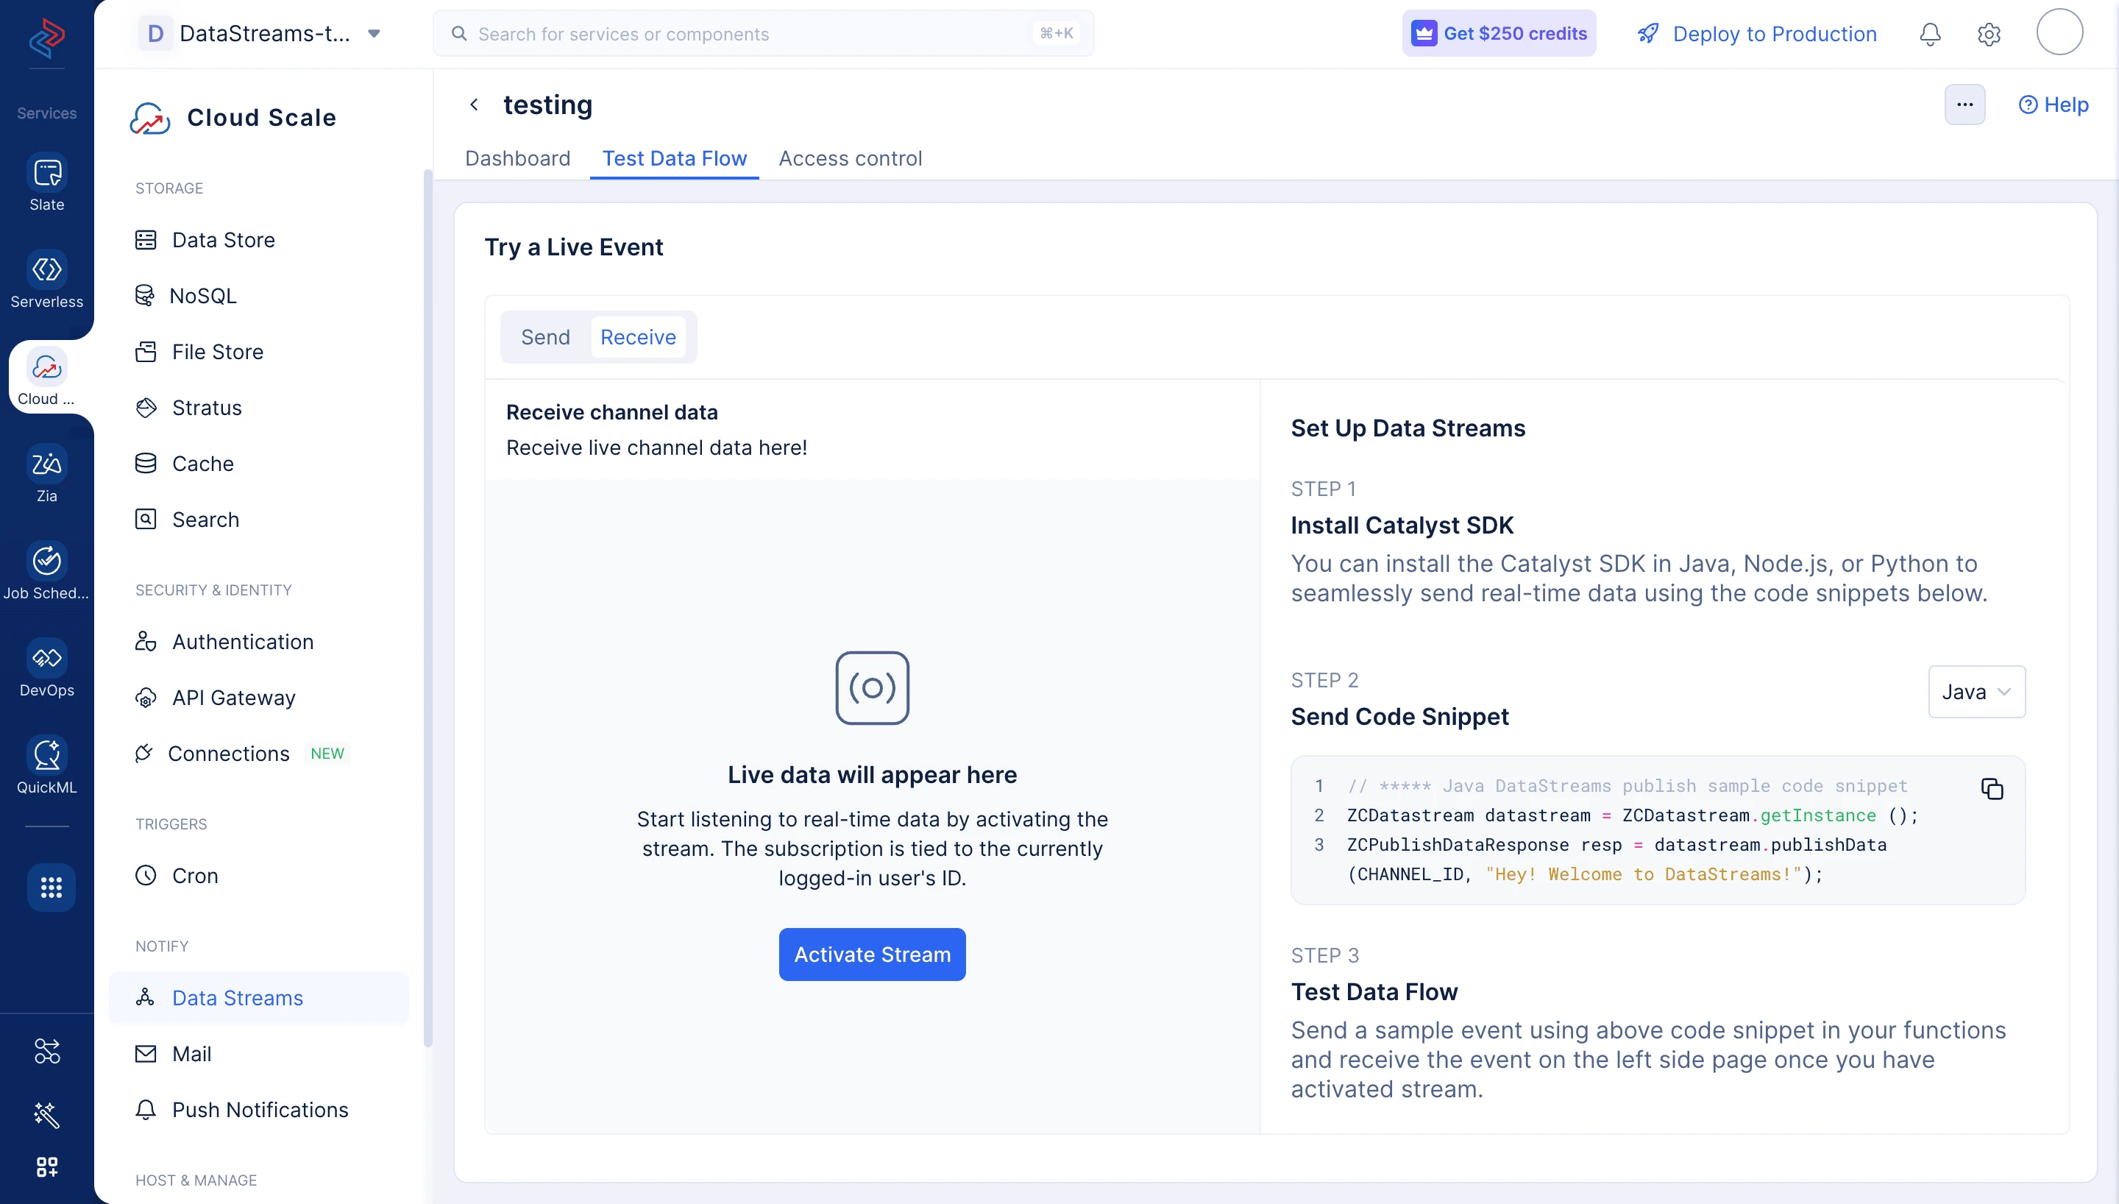Image resolution: width=2119 pixels, height=1204 pixels.
Task: Open the user profile avatar
Action: pos(2059,32)
